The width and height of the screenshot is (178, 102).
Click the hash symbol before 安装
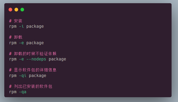coord(10,21)
